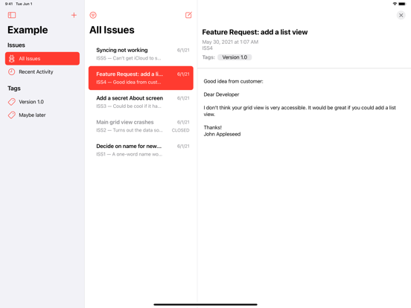Image resolution: width=411 pixels, height=308 pixels.
Task: Open Decide on name for new... issue
Action: [141, 150]
